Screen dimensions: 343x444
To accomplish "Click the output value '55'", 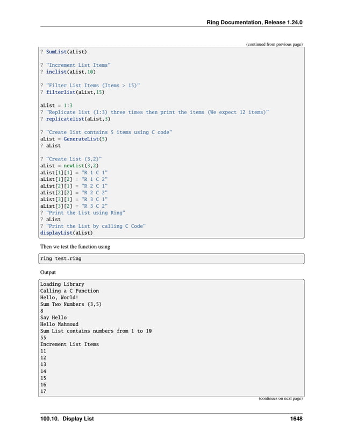I will pyautogui.click(x=43, y=338).
